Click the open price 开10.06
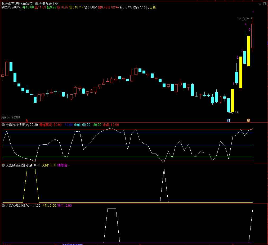 pos(28,7)
